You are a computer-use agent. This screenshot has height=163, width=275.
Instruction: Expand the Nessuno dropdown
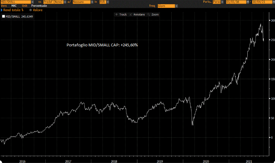(x=92, y=2)
